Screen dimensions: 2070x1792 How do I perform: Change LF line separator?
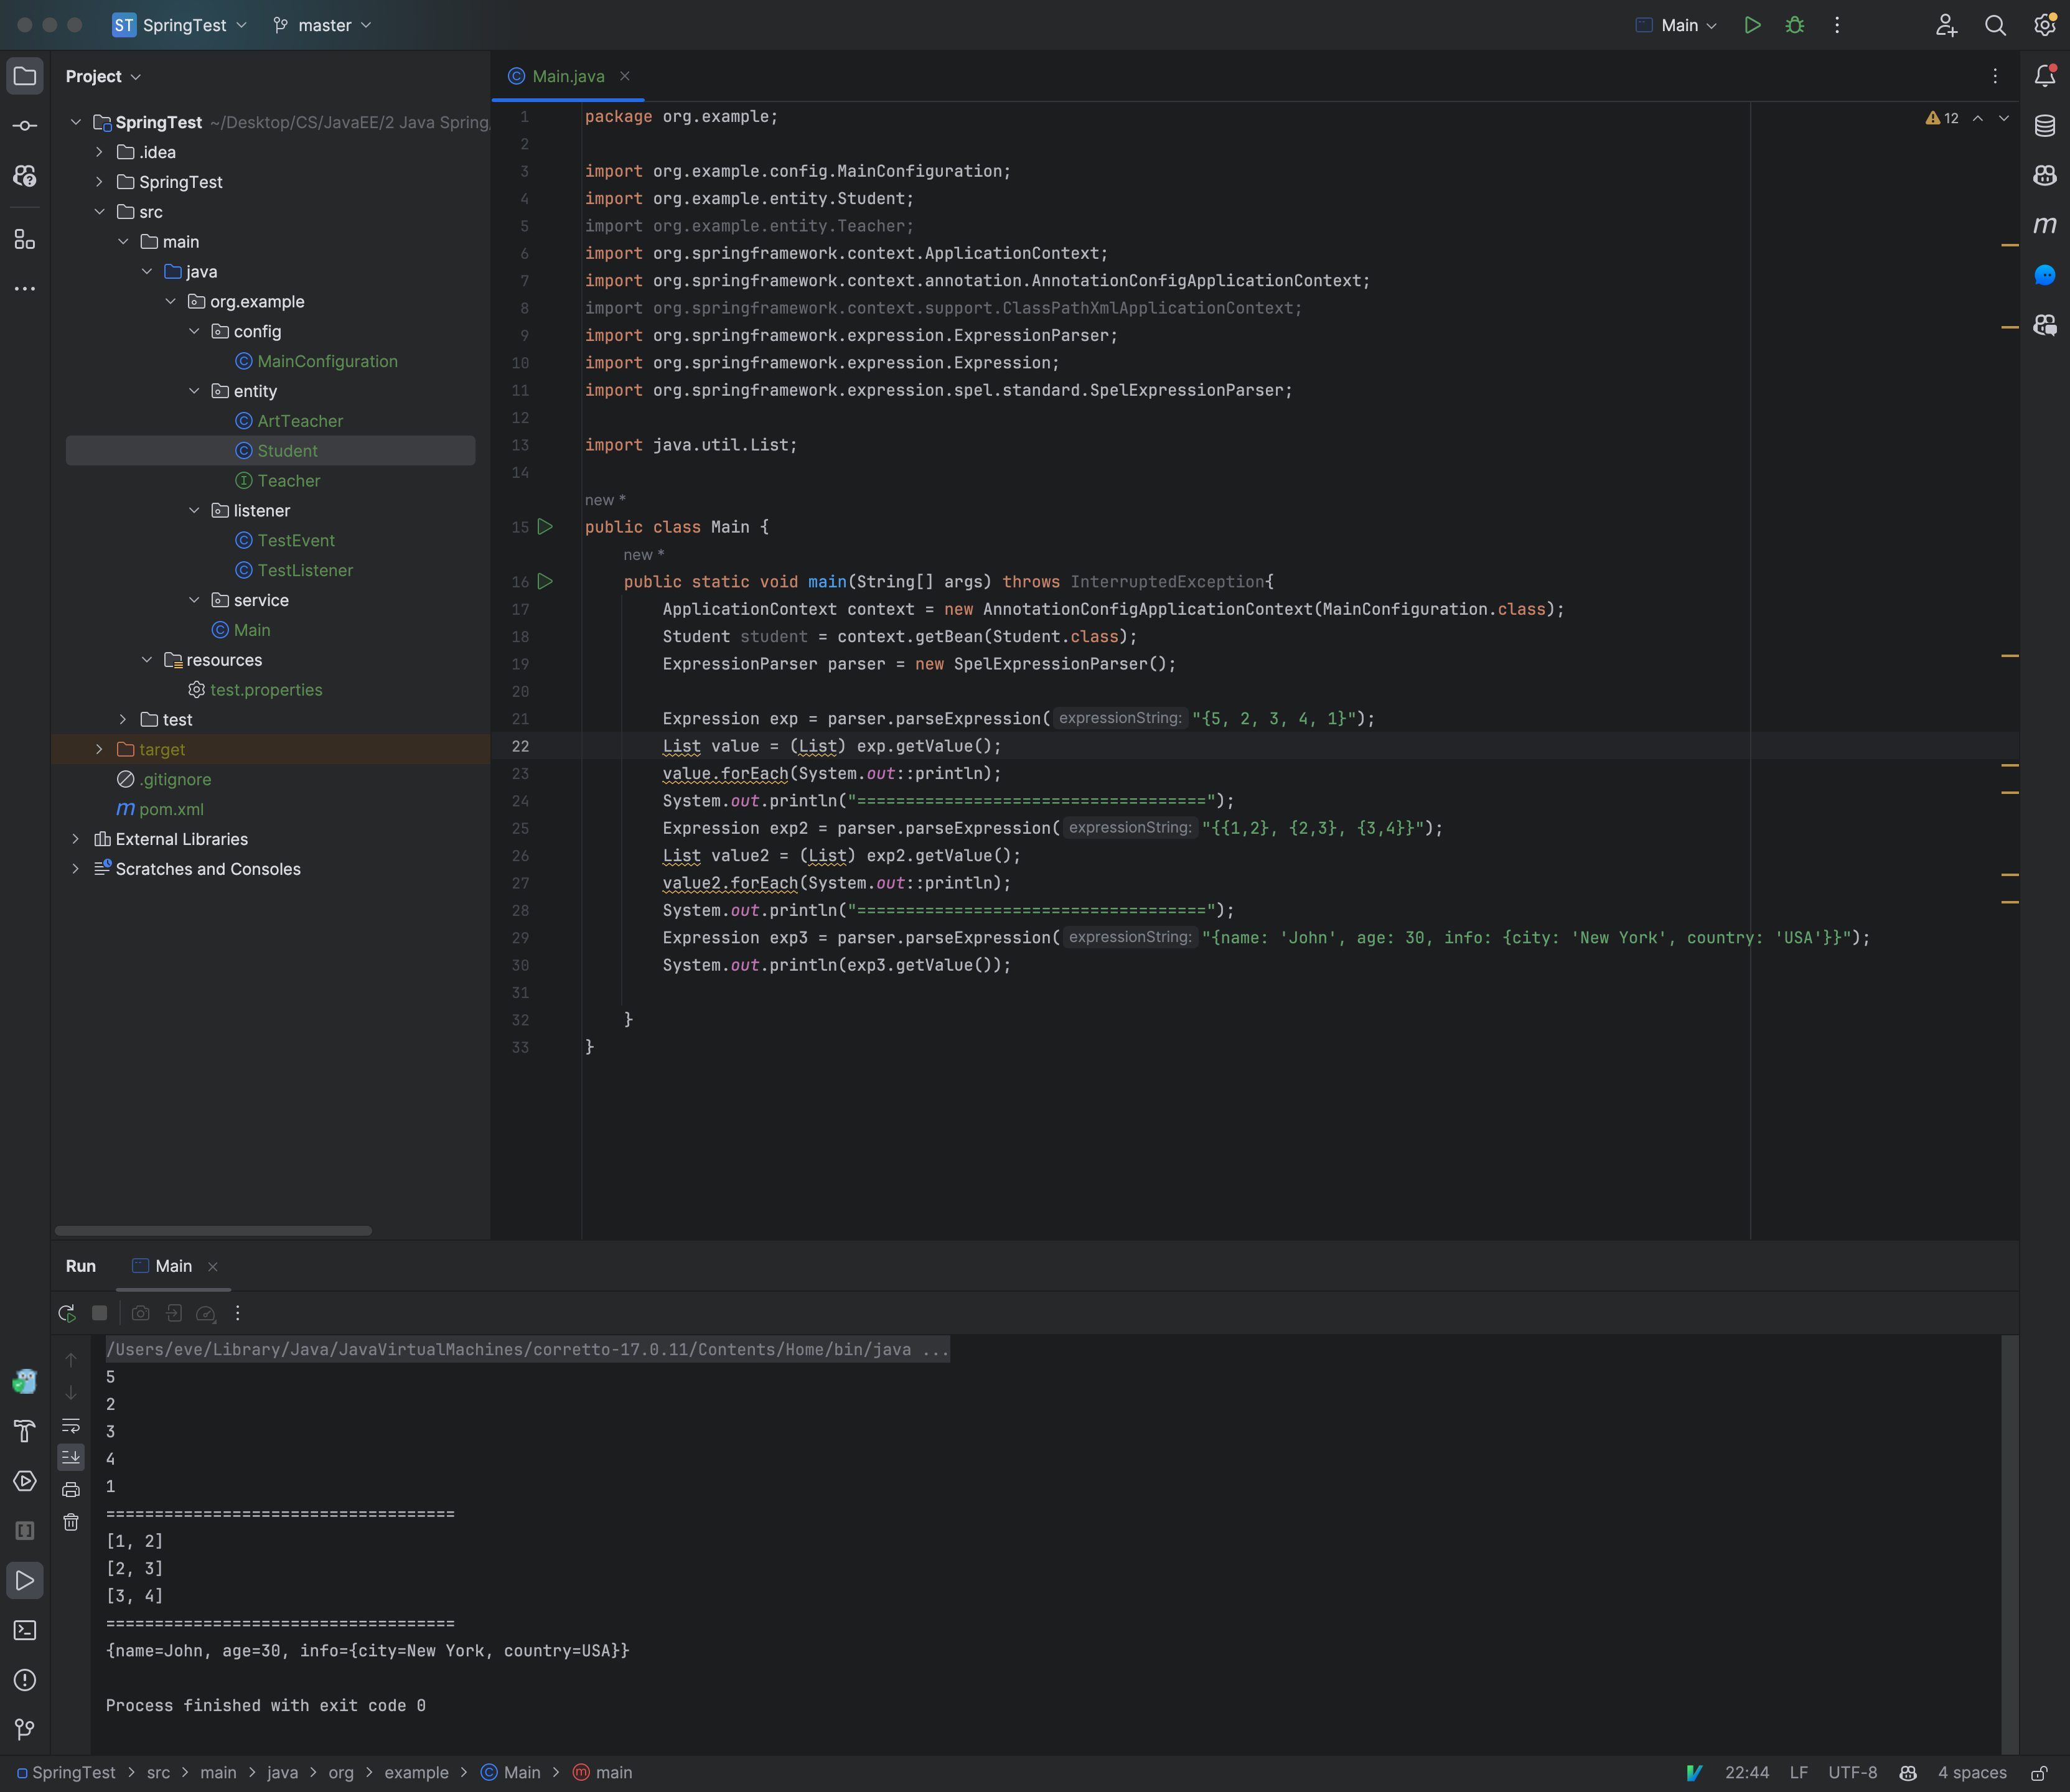pos(1799,1773)
